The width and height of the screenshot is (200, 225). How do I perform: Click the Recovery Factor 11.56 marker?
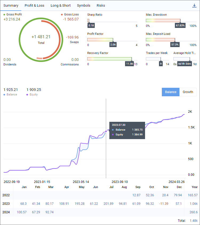129,64
